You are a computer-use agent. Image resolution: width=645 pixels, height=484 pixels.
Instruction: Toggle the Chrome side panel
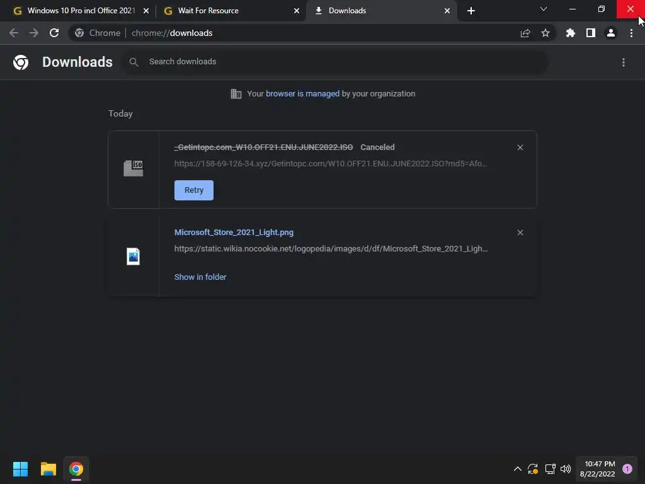[x=591, y=33]
